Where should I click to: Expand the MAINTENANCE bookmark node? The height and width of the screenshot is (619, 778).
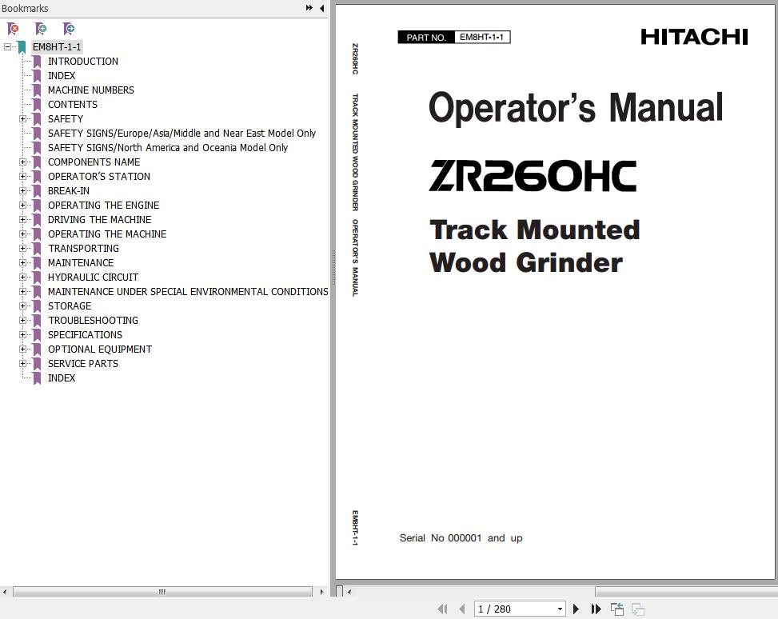[22, 262]
